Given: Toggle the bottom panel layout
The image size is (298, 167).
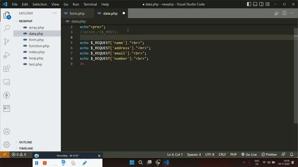Looking at the screenshot, I should [x=255, y=4].
